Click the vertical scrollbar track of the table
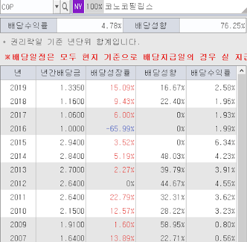Viewport: 247px width, 242px height. pos(241,158)
